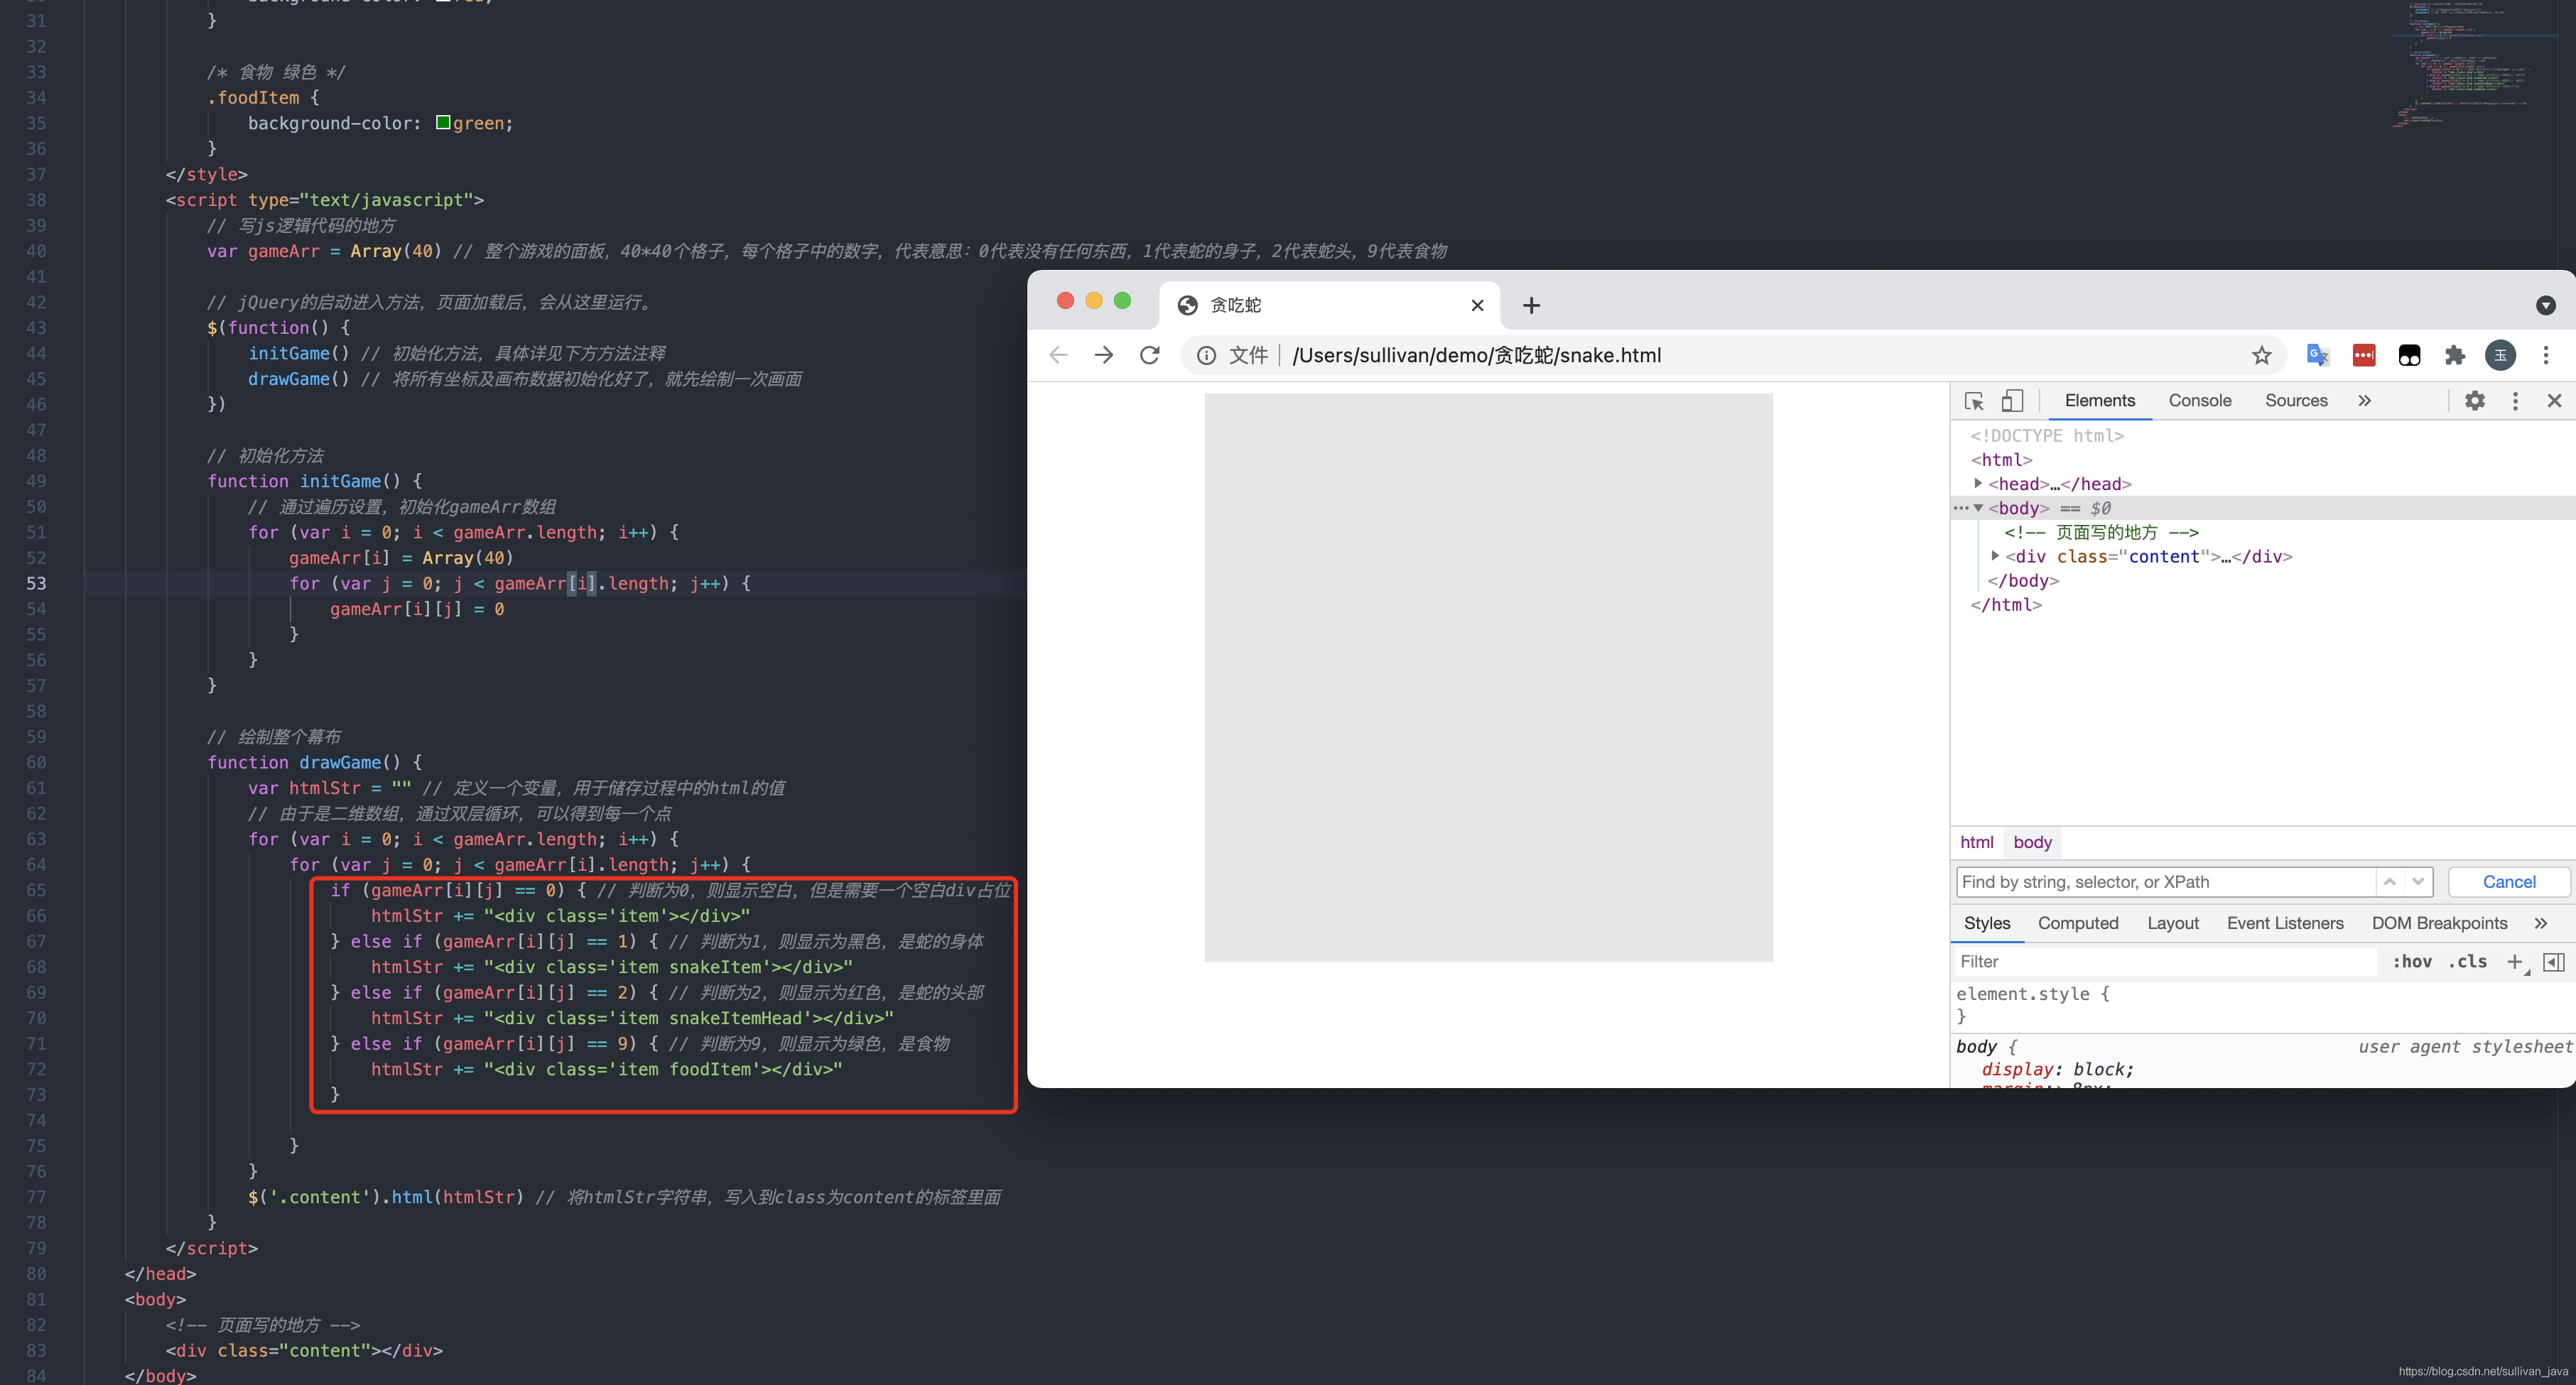This screenshot has height=1385, width=2576.
Task: Expand the head element in DOM tree
Action: pyautogui.click(x=1978, y=483)
